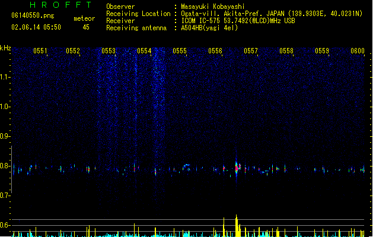
Task: Click the tallest yellow amplitude peak before 0557
Action: click(237, 226)
